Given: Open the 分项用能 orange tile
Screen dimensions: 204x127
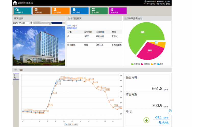Looking at the screenshot, I should [x=61, y=11].
